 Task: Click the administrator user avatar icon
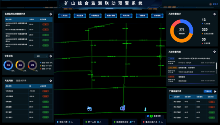tap(211, 4)
